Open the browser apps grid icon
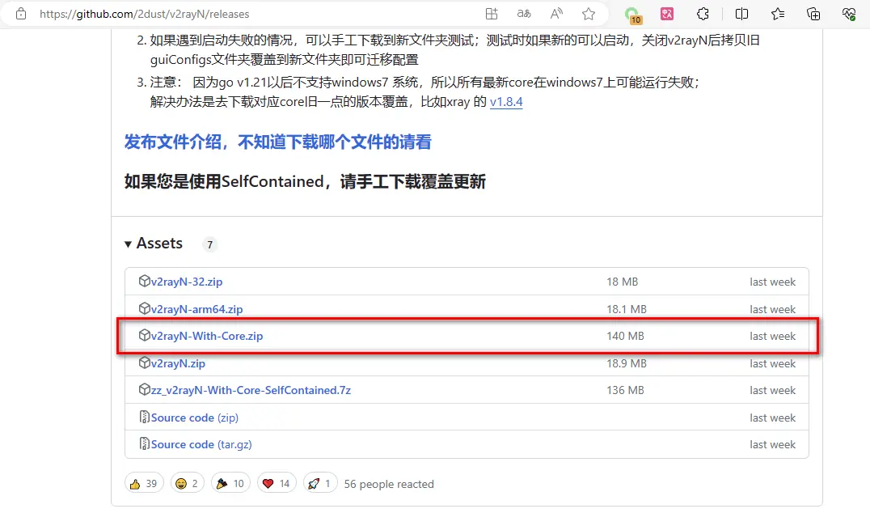 tap(492, 14)
